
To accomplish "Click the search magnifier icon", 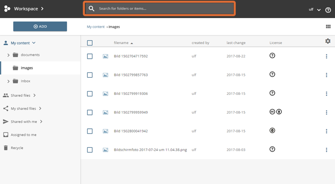I will point(91,9).
